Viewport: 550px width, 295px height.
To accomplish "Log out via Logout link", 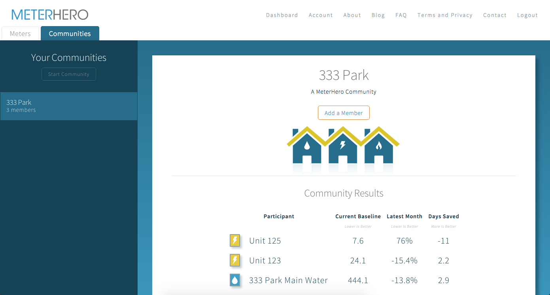I will pyautogui.click(x=527, y=15).
